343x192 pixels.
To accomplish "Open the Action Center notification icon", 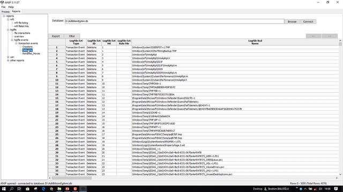I will 336,189.
